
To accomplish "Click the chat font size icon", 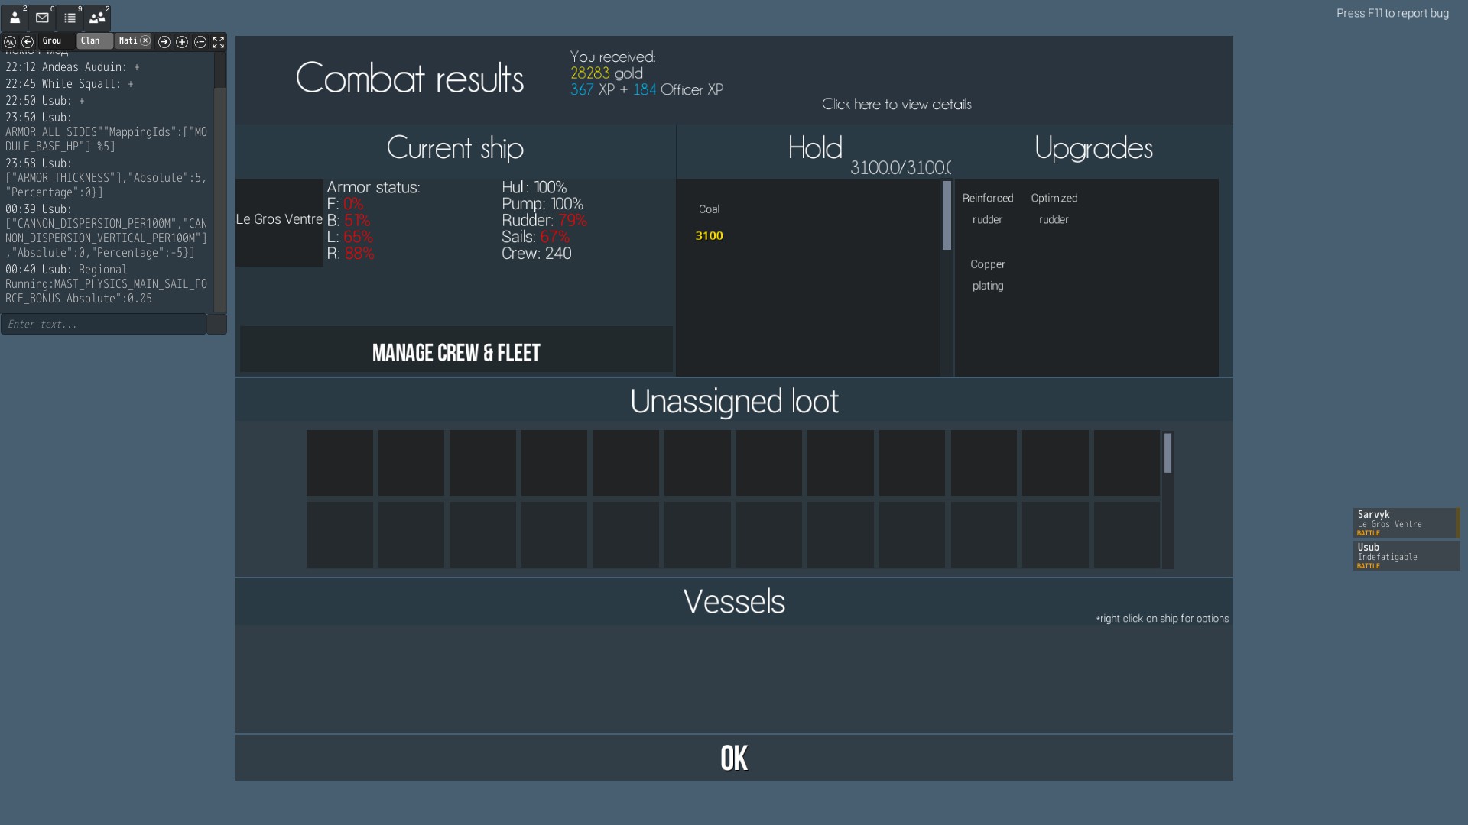I will (x=10, y=42).
